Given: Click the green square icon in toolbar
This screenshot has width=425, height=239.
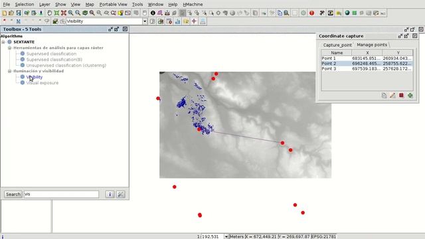Looking at the screenshot, I should (354, 13).
